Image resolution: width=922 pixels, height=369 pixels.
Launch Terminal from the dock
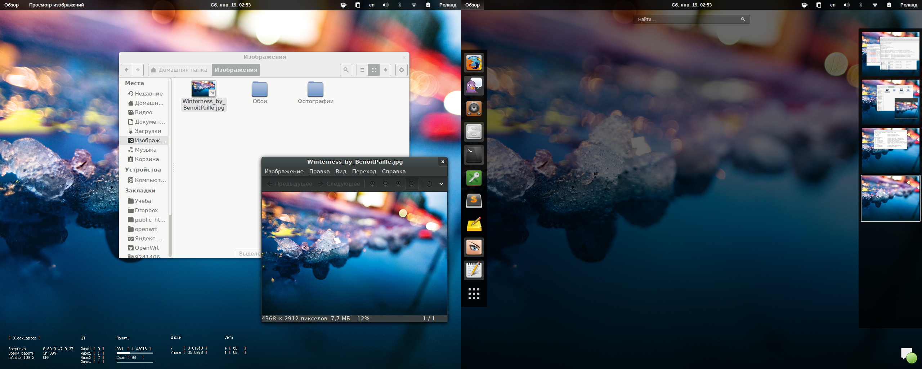point(474,155)
